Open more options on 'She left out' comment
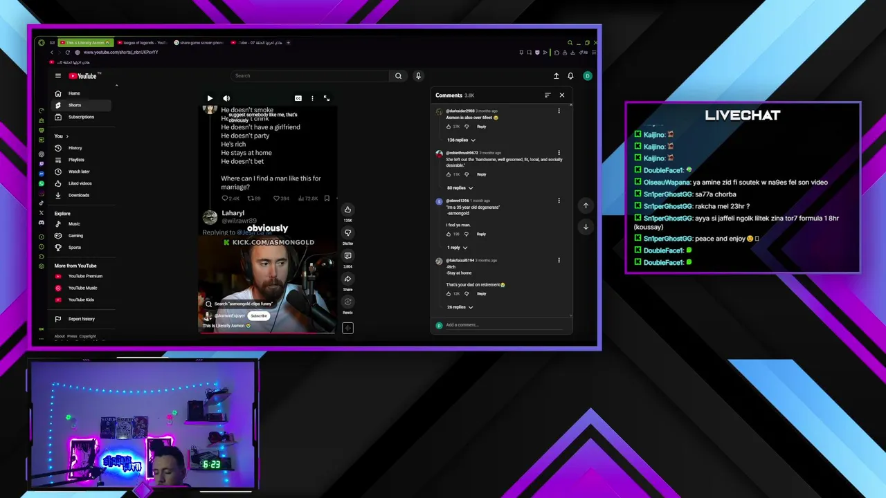The image size is (886, 498). click(x=559, y=153)
